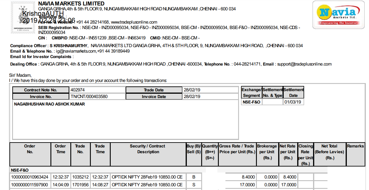Viewport: 369px width, 190px height.
Task: Click the Navia Markets logo
Action: pyautogui.click(x=338, y=15)
